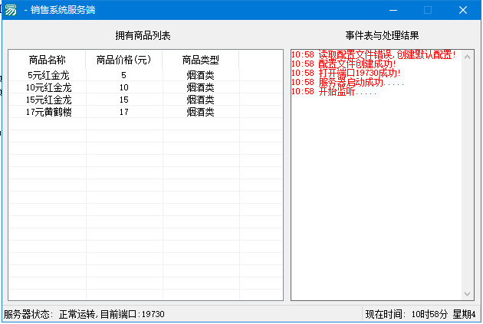Click the 打开端口19730成功 log line

pos(358,74)
